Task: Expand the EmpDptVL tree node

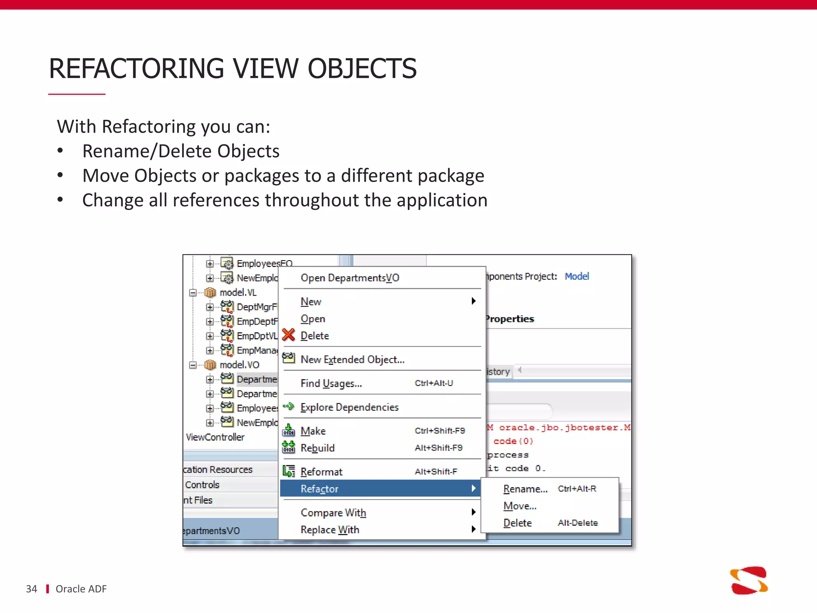Action: pyautogui.click(x=210, y=336)
